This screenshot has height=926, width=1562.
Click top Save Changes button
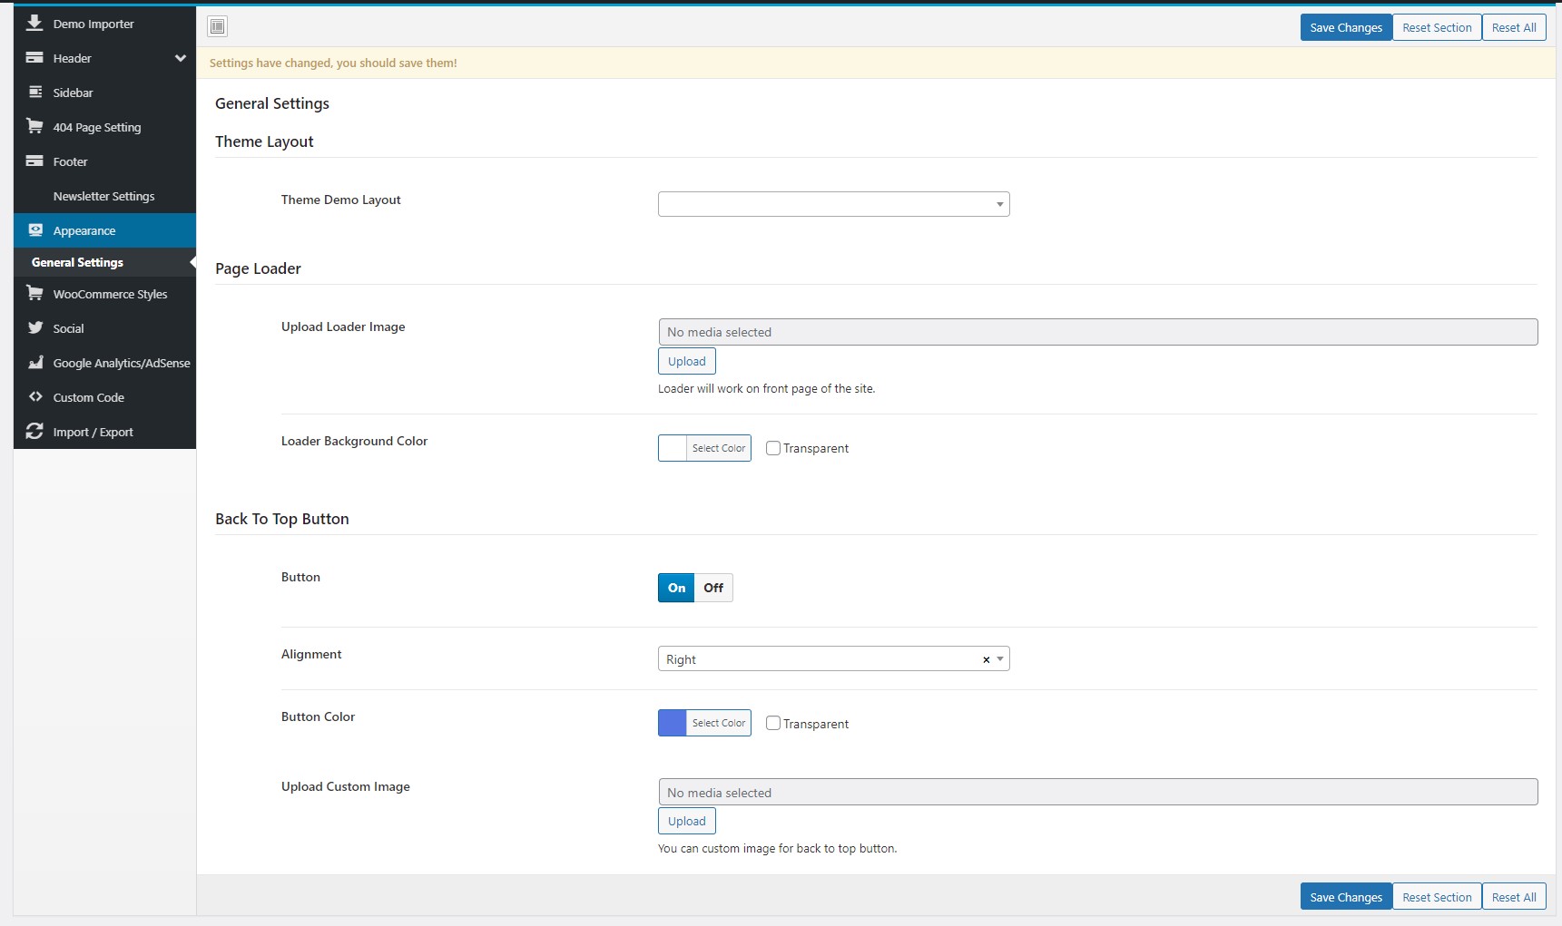[1346, 27]
